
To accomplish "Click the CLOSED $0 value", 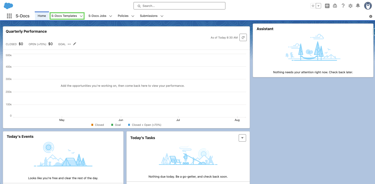I will click(x=21, y=44).
